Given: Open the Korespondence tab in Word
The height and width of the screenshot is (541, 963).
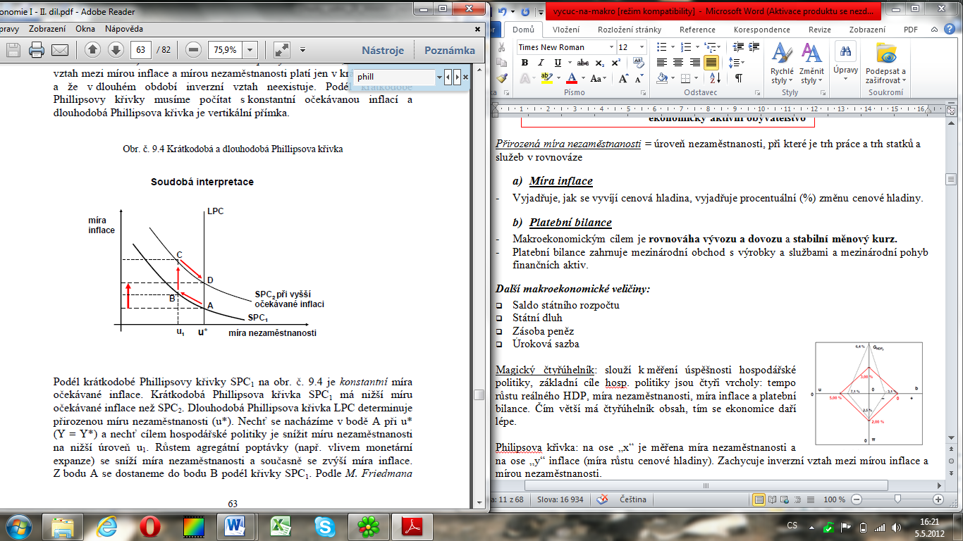Looking at the screenshot, I should click(762, 30).
